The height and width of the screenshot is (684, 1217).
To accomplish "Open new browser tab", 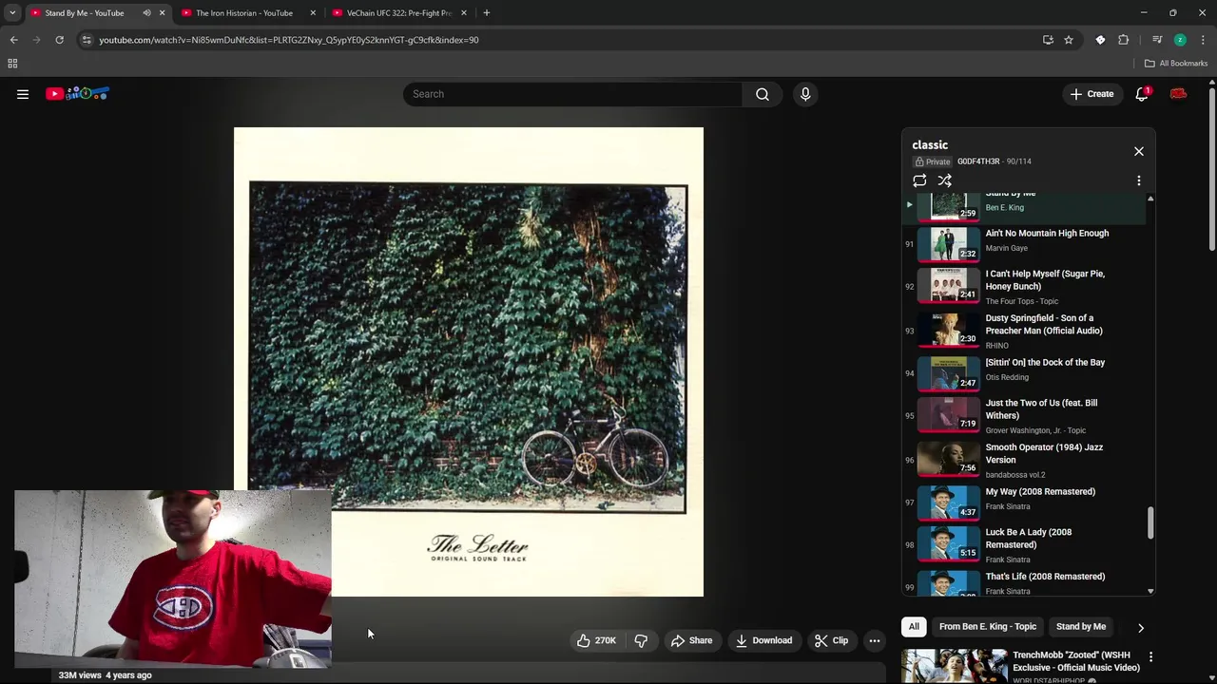I will (x=486, y=13).
